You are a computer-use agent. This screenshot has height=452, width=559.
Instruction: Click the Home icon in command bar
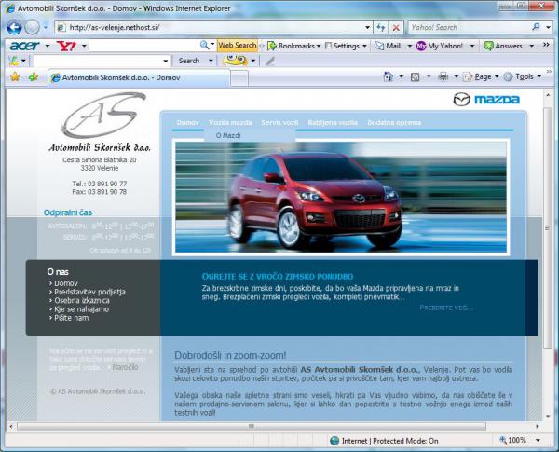(x=389, y=76)
